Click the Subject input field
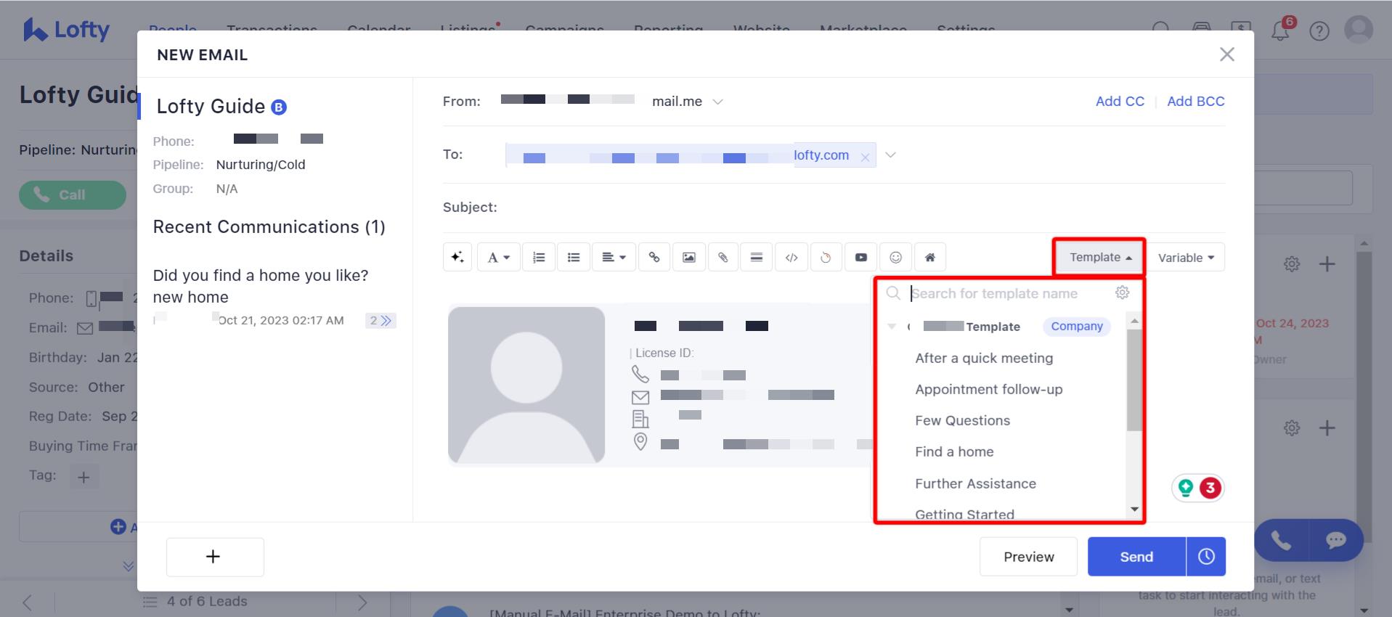 tap(863, 207)
